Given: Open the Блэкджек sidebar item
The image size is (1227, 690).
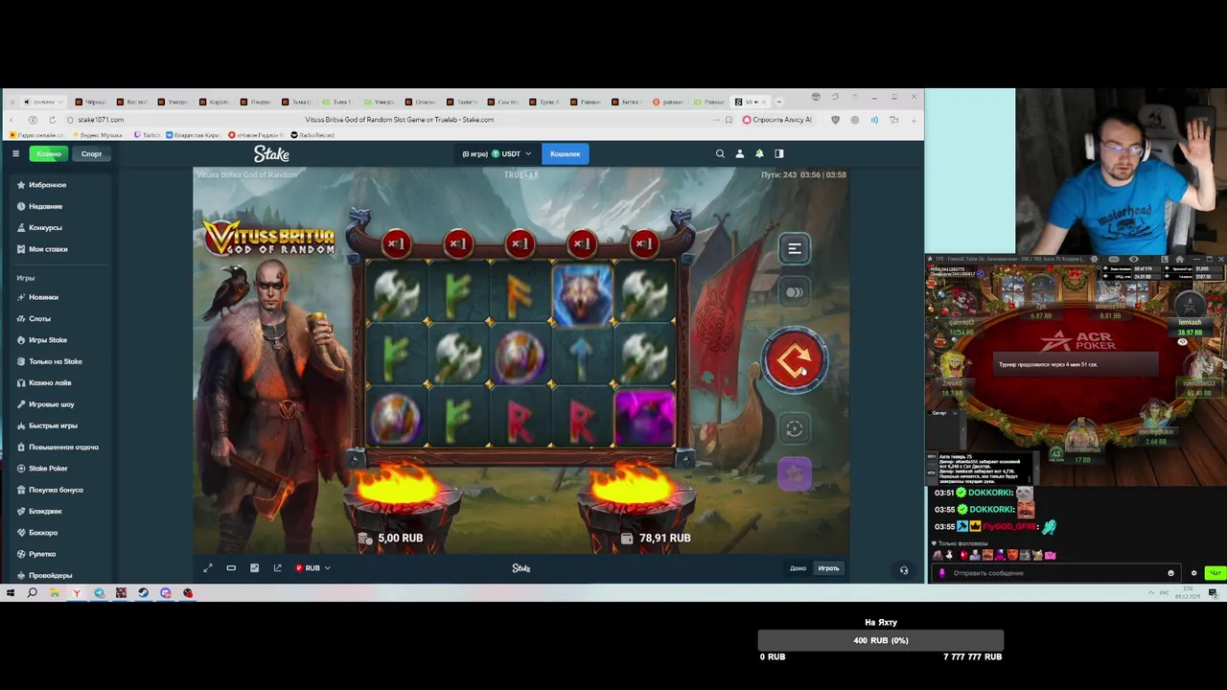Looking at the screenshot, I should coord(45,511).
